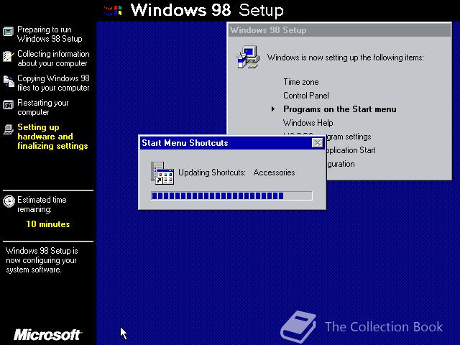460x345 pixels.
Task: Click the 'Accessories' shortcut name text
Action: pos(275,172)
